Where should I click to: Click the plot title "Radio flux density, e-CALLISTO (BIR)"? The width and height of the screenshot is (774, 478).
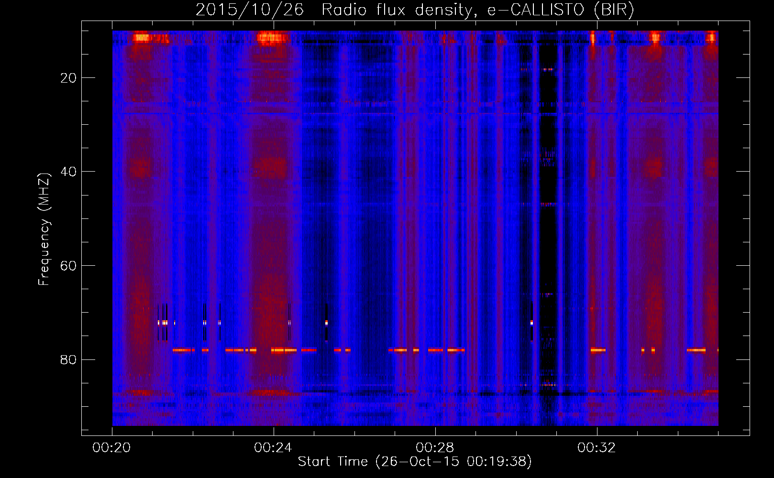478,10
